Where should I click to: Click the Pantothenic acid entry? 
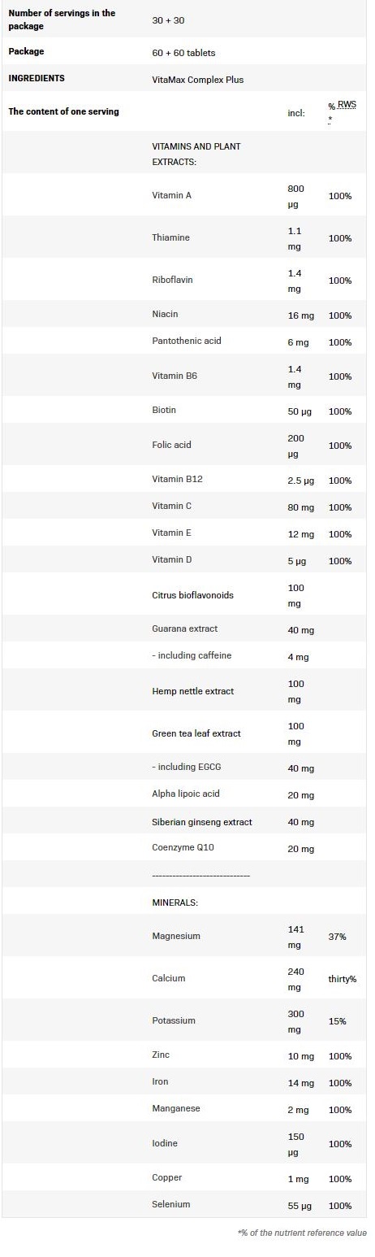(186, 341)
